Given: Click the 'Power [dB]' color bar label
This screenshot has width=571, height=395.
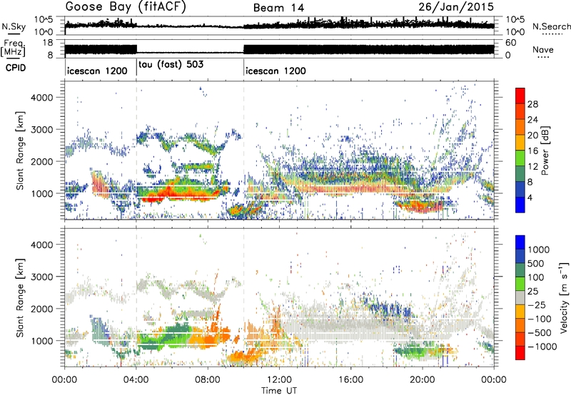Looking at the screenshot, I should [x=545, y=150].
